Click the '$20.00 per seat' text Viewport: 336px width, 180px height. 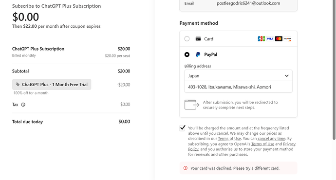tap(117, 56)
